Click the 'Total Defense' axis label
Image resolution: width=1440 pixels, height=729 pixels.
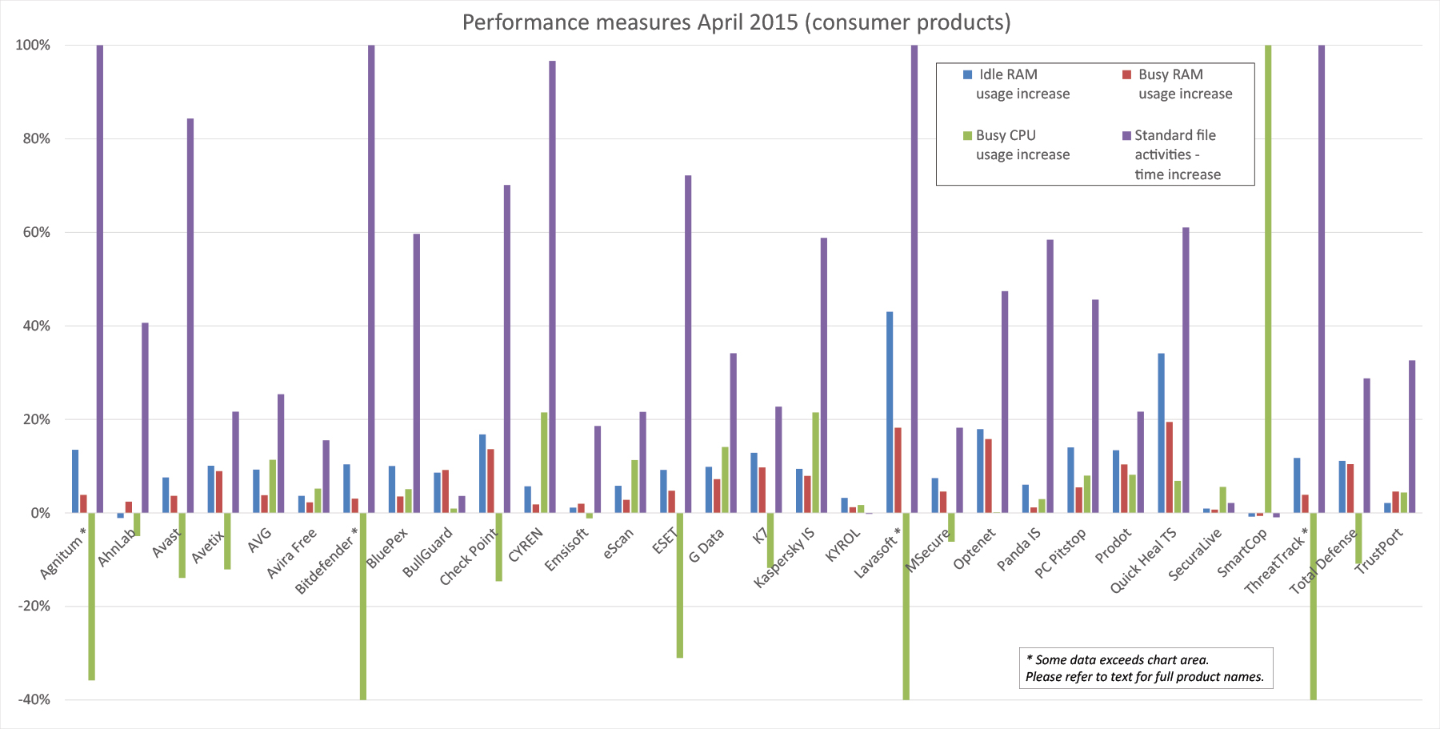[1324, 561]
